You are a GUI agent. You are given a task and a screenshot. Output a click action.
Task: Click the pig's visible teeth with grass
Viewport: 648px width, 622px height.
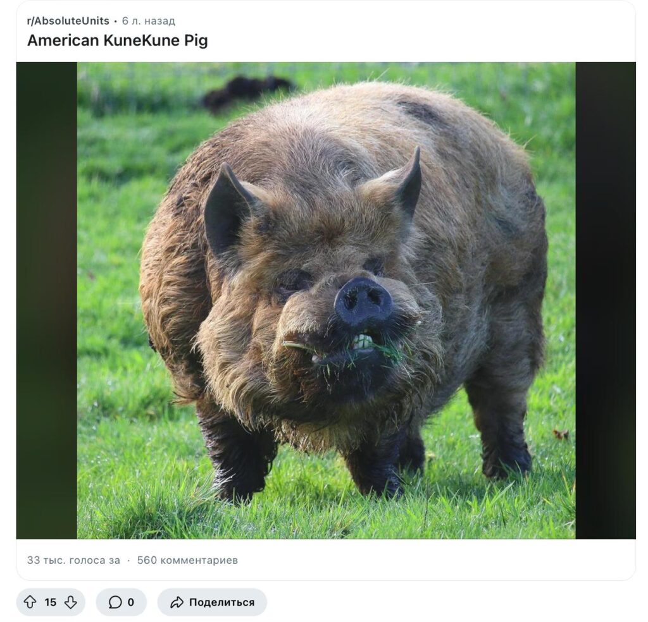364,343
